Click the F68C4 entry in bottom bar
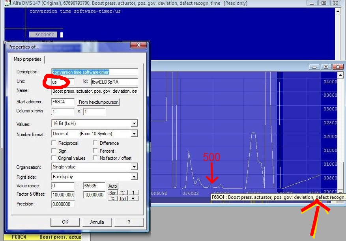 [19, 237]
